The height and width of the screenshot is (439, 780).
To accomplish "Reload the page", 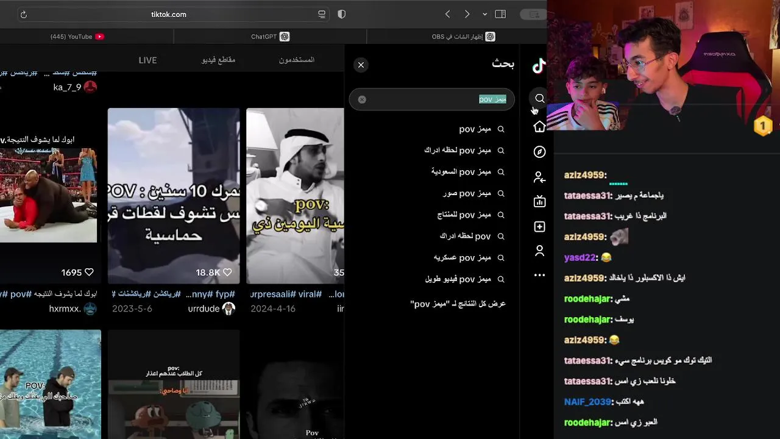I will pos(24,15).
